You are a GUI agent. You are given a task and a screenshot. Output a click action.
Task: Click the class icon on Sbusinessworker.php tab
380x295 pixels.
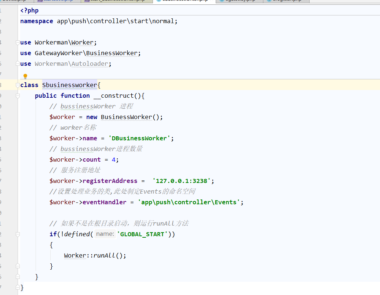coord(159,1)
